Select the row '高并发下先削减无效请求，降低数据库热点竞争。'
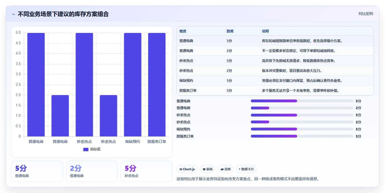This screenshot has width=385, height=193. [275, 61]
